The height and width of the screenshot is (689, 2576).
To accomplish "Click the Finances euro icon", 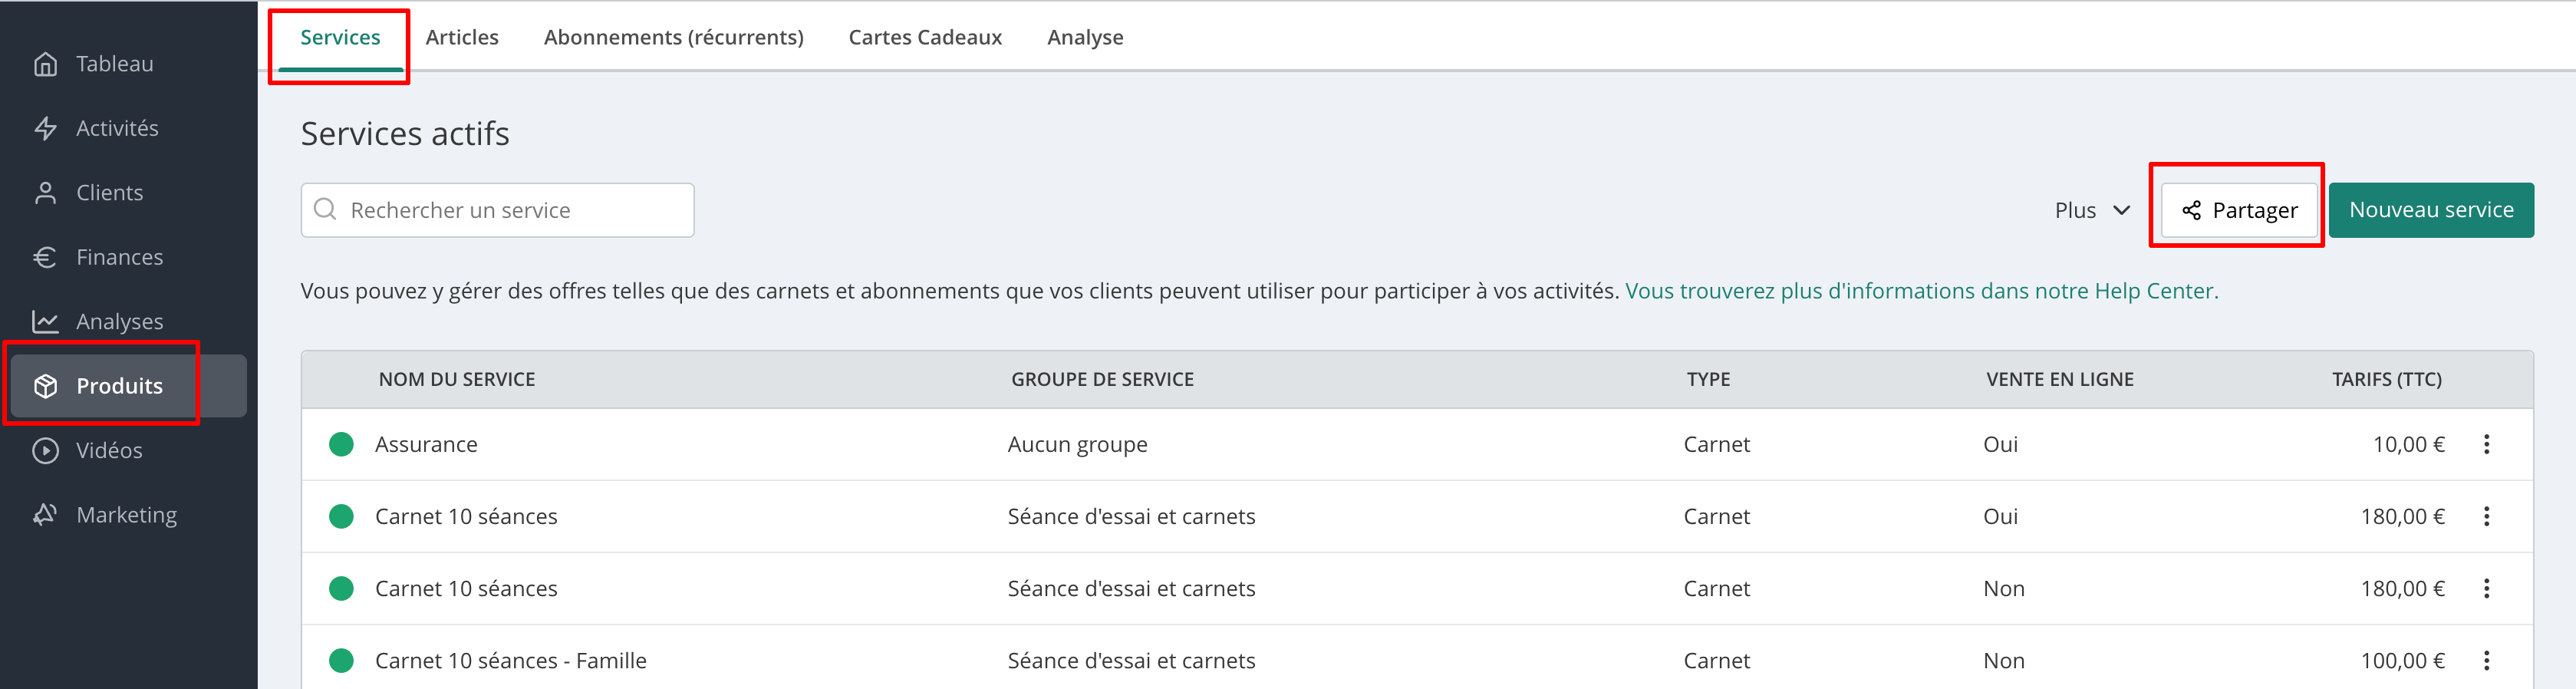I will 45,257.
